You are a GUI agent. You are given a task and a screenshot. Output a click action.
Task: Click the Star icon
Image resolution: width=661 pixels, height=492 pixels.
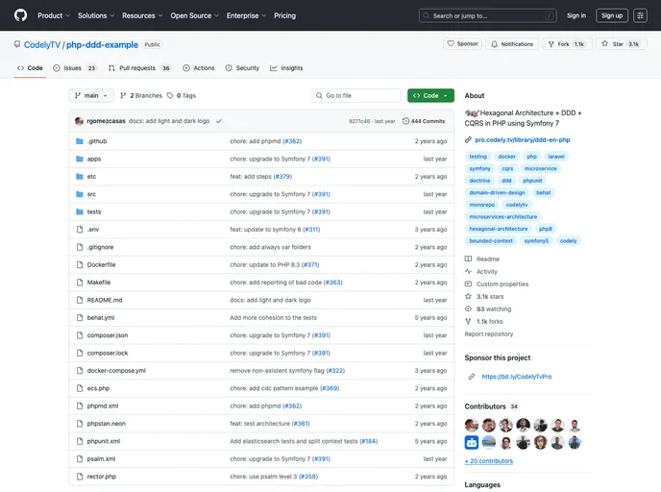pos(605,43)
